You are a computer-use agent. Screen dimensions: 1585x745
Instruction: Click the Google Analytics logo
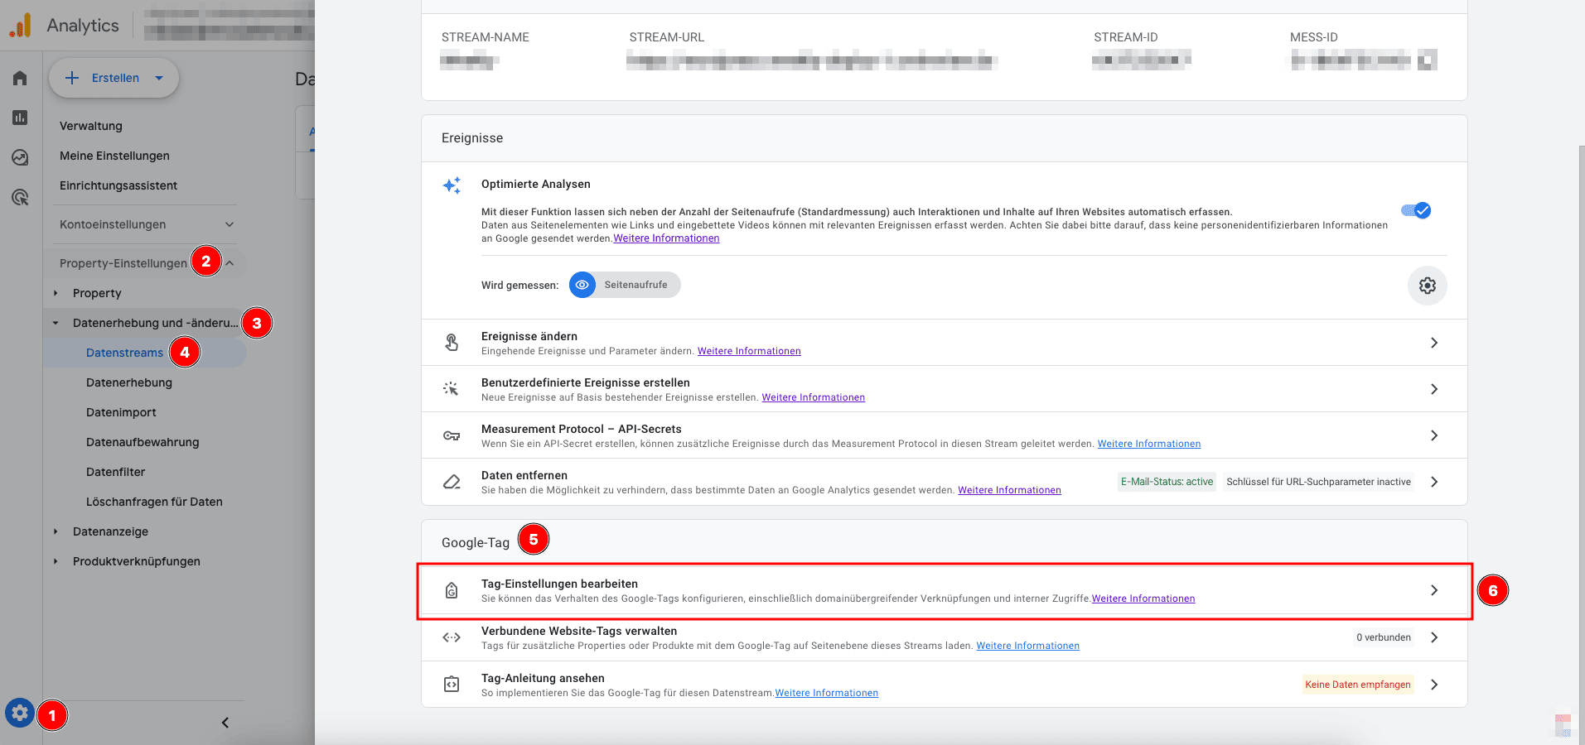[20, 26]
